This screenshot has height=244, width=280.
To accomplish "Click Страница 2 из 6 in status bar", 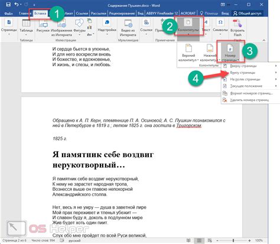I will 14,240.
